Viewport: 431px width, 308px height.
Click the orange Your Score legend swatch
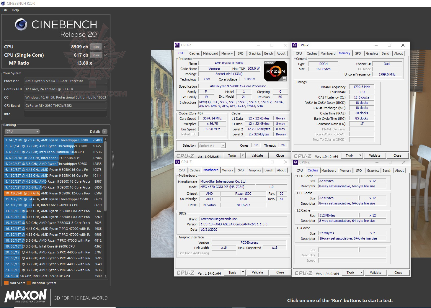click(x=6, y=283)
